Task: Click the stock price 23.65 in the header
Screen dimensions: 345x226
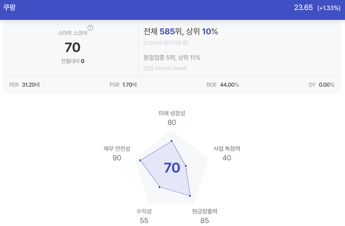Action: (303, 8)
